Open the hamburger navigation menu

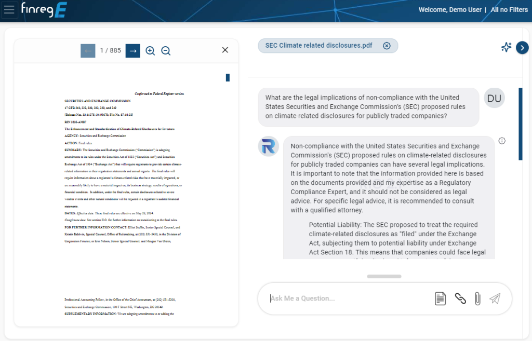click(x=10, y=10)
